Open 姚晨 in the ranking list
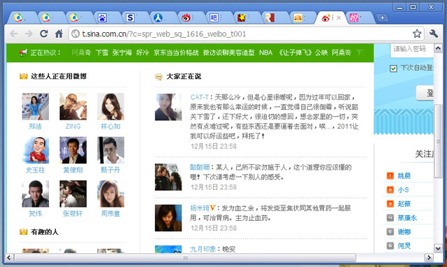The width and height of the screenshot is (447, 267). point(404,175)
